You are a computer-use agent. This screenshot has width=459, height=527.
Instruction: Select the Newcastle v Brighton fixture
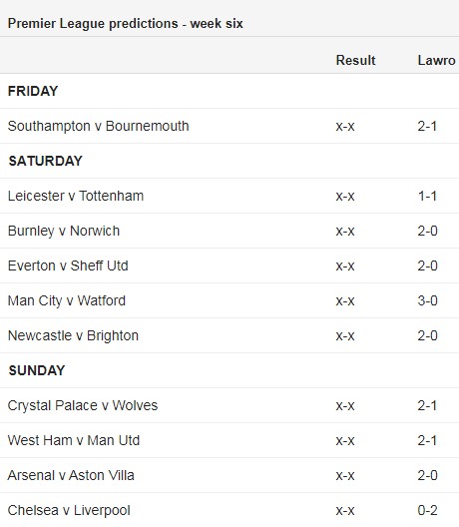pos(73,335)
